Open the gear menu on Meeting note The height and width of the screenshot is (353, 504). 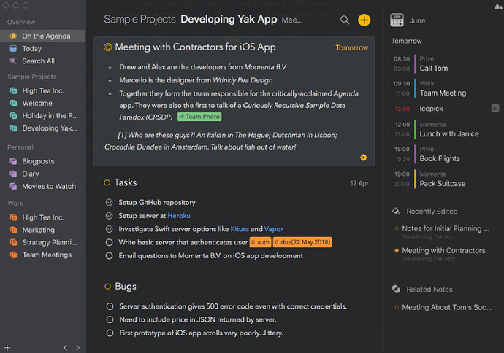364,158
